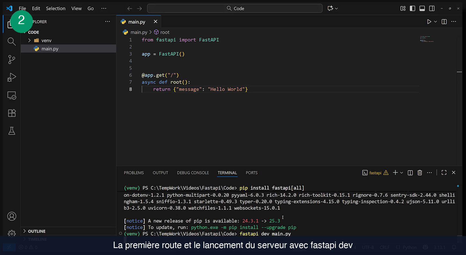Click the FastAPI() call on line 3

click(x=172, y=54)
